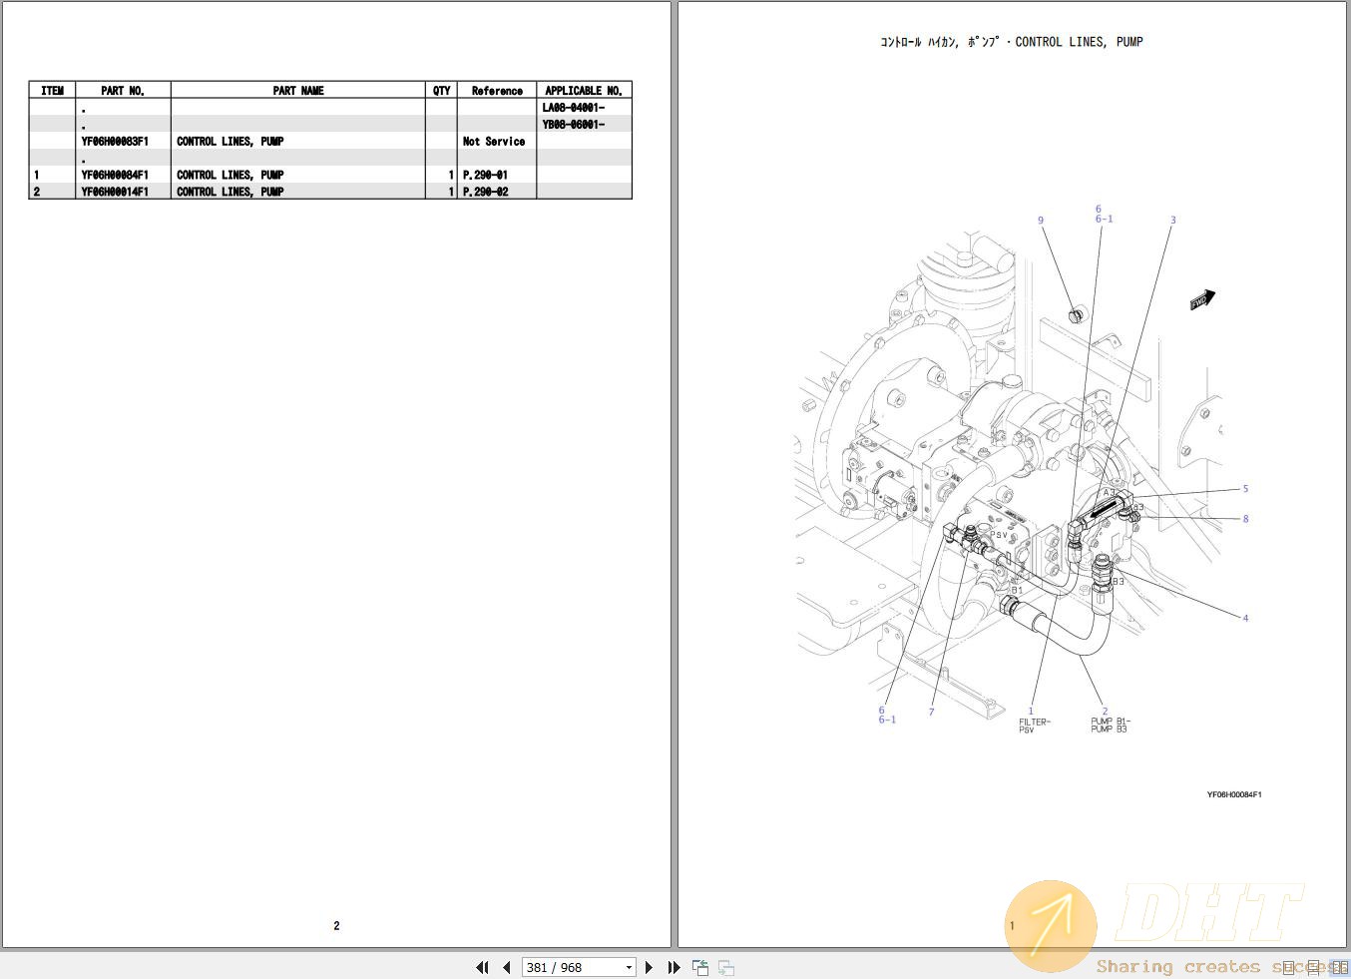Click the diagram title CONTROL LINES, PUMP
Viewport: 1351px width, 979px height.
coord(1011,42)
